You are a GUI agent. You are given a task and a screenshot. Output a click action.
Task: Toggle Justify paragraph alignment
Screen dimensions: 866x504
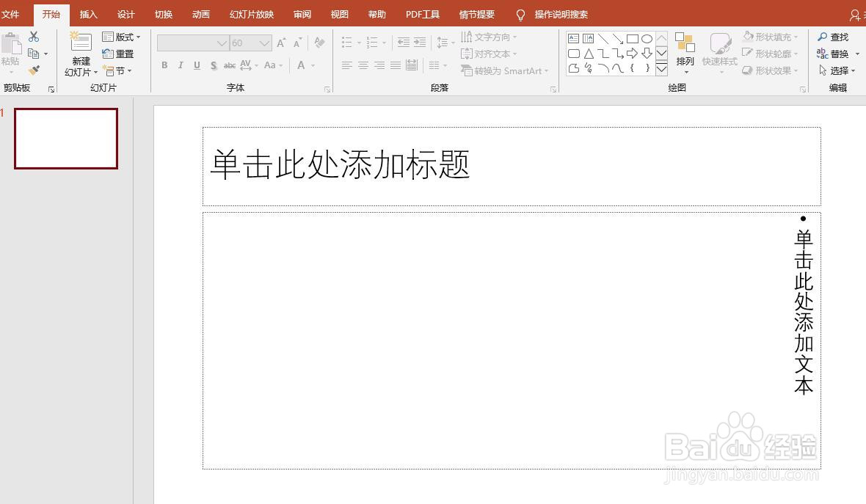tap(396, 65)
